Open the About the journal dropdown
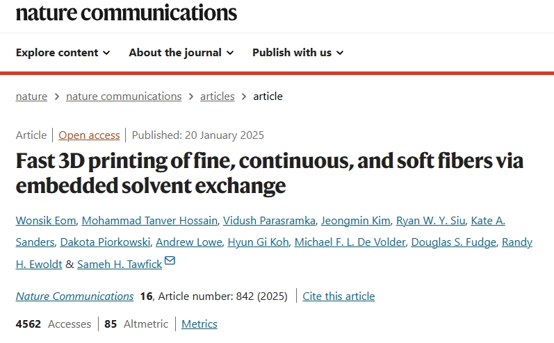Viewport: 554px width, 343px height. (x=181, y=53)
